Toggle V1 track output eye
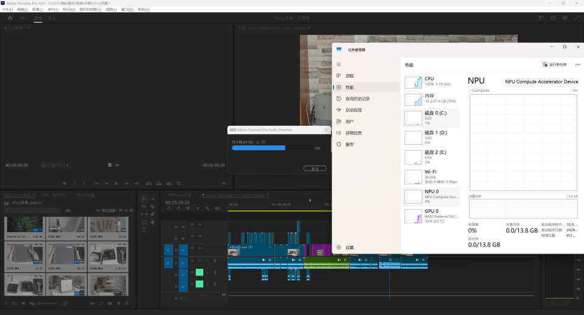This screenshot has width=584, height=315. 200,248
